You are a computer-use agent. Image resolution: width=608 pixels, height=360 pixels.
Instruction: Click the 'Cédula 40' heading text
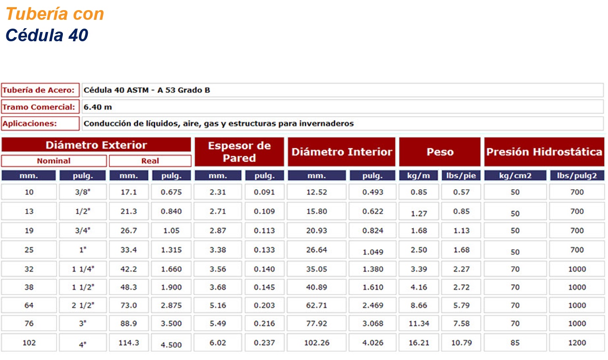point(47,35)
